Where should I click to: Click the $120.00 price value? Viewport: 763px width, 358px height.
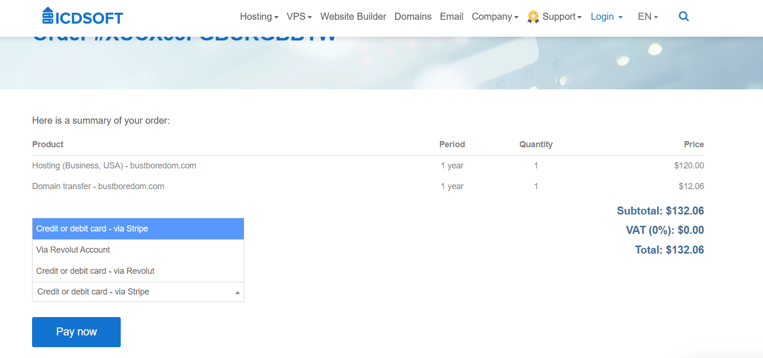pyautogui.click(x=689, y=166)
